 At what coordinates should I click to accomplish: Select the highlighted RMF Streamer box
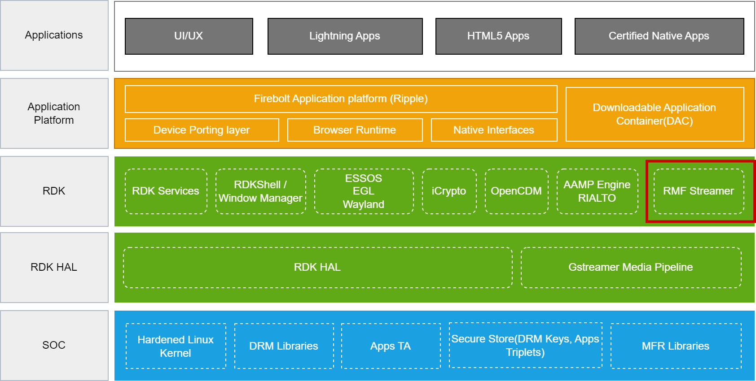click(699, 191)
